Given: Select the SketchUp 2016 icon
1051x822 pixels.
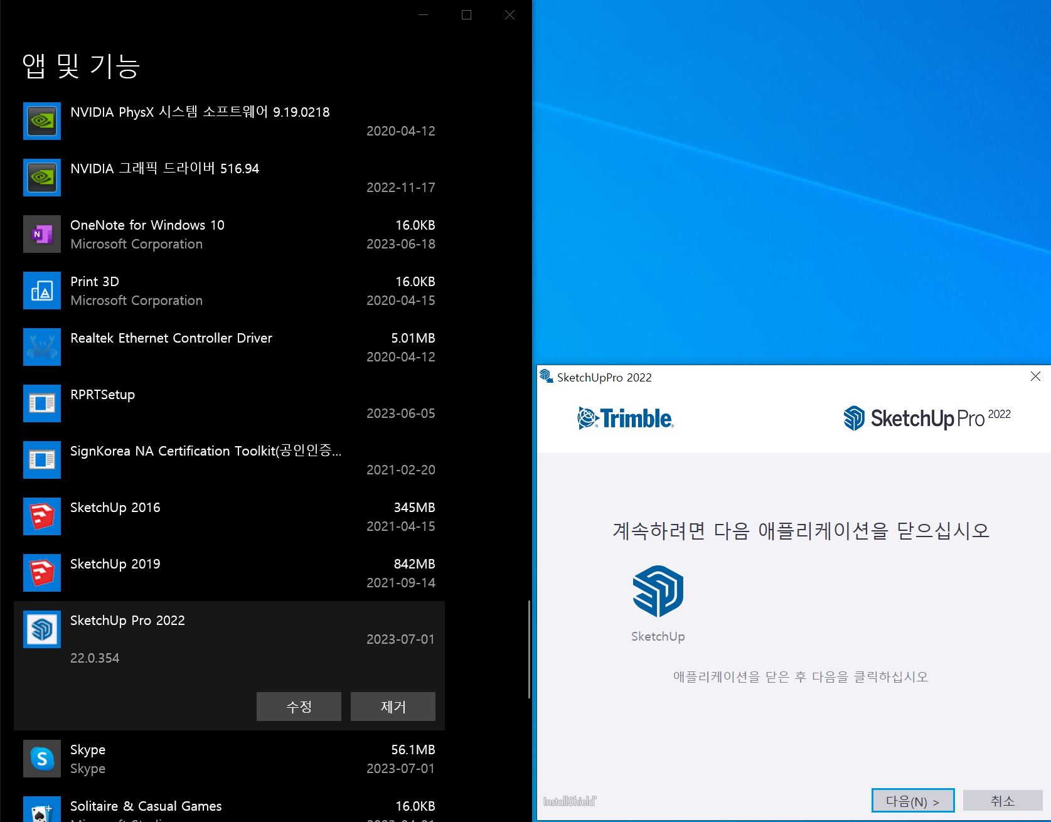Looking at the screenshot, I should [x=42, y=516].
